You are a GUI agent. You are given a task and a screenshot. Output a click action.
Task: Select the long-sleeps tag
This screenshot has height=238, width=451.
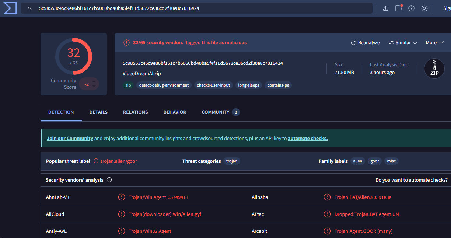pyautogui.click(x=249, y=85)
